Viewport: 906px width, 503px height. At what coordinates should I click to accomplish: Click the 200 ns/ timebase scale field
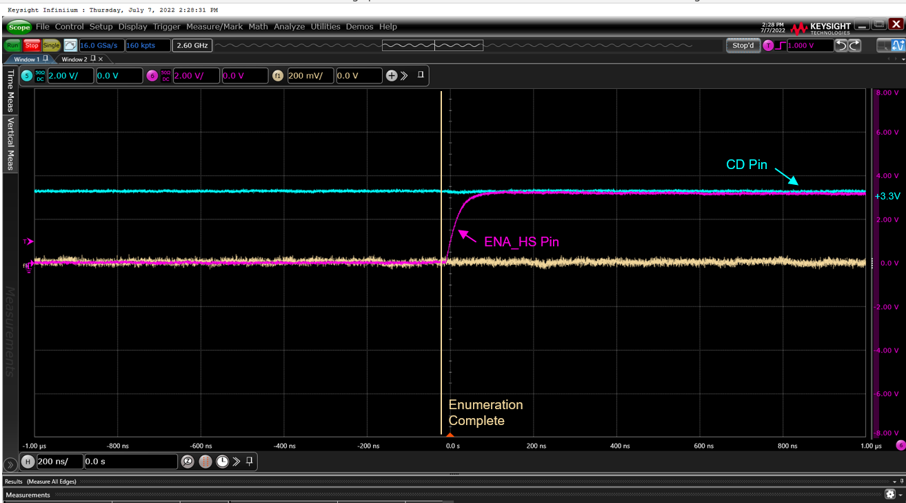(x=61, y=462)
